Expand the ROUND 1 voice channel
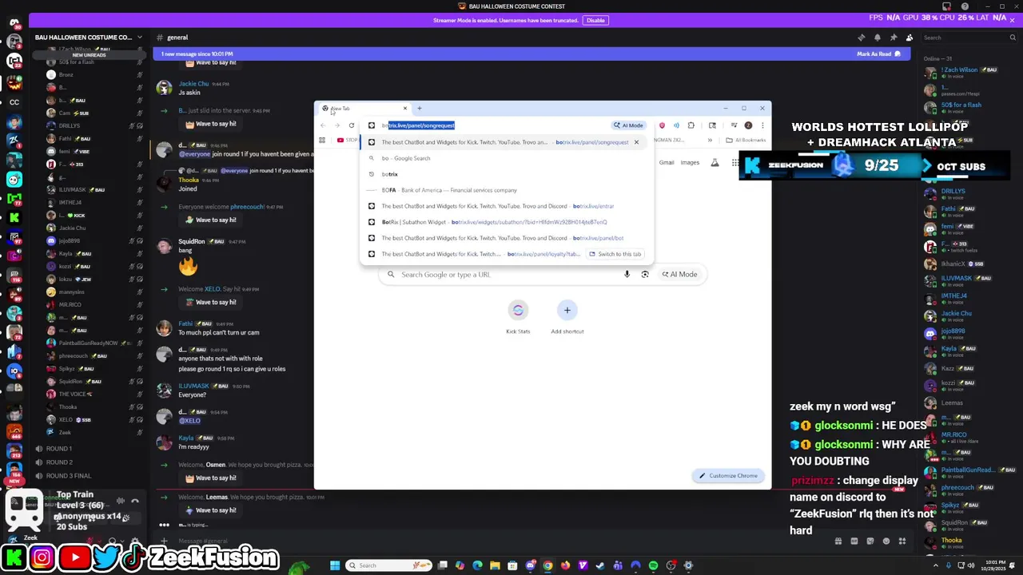Viewport: 1023px width, 575px height. click(58, 449)
